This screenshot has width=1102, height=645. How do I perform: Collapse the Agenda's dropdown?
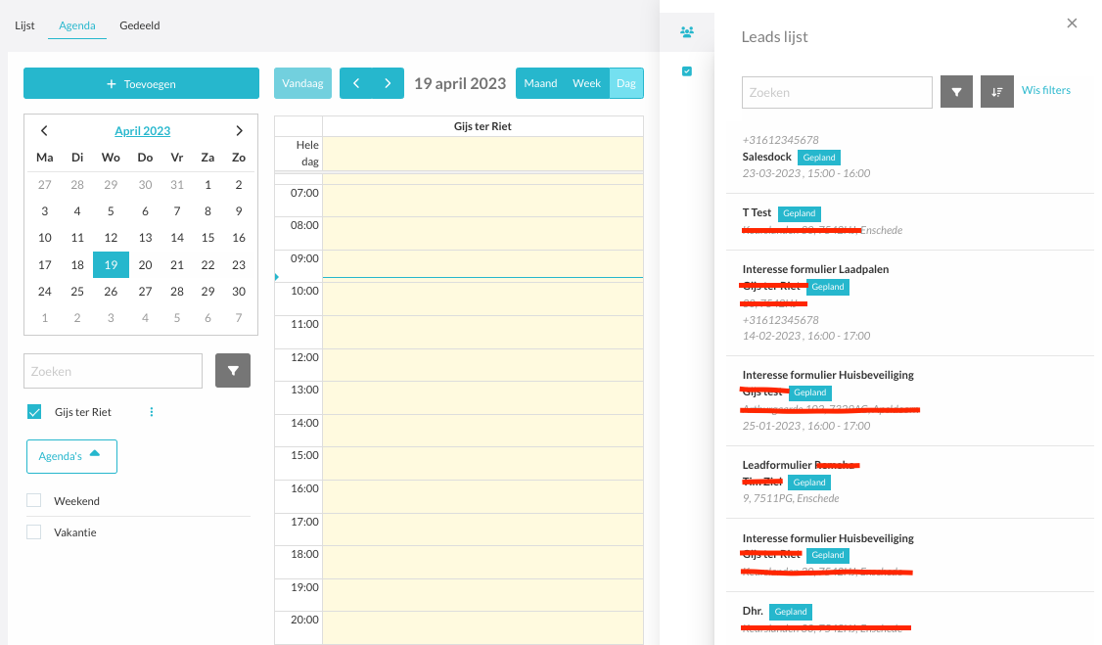pyautogui.click(x=71, y=456)
